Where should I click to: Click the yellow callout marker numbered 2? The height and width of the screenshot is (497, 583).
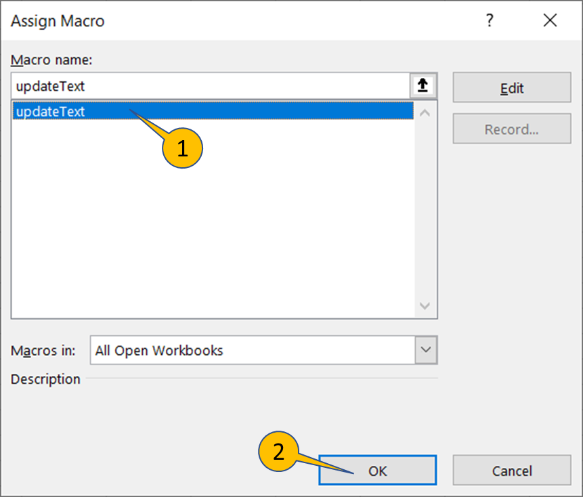[x=279, y=452]
